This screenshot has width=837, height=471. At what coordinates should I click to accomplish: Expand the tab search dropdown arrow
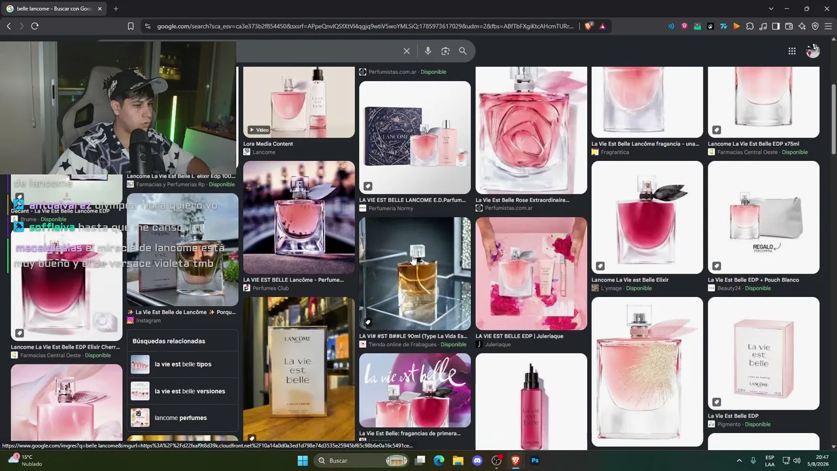pyautogui.click(x=771, y=9)
